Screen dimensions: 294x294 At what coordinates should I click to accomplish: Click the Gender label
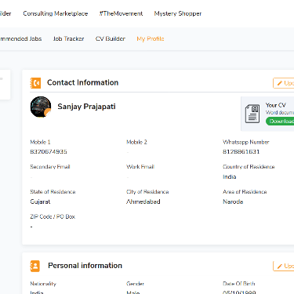pos(135,284)
